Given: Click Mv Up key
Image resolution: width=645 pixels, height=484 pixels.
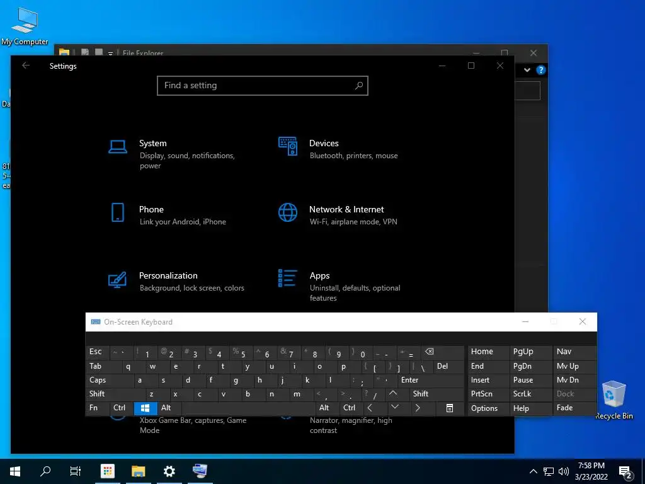Looking at the screenshot, I should coord(574,366).
